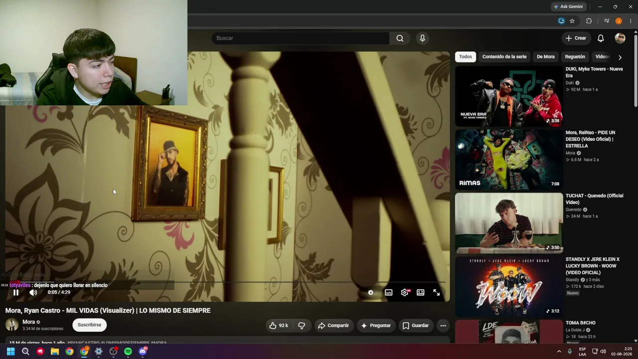Image resolution: width=638 pixels, height=359 pixels.
Task: Install the app via the address bar icon
Action: click(561, 21)
